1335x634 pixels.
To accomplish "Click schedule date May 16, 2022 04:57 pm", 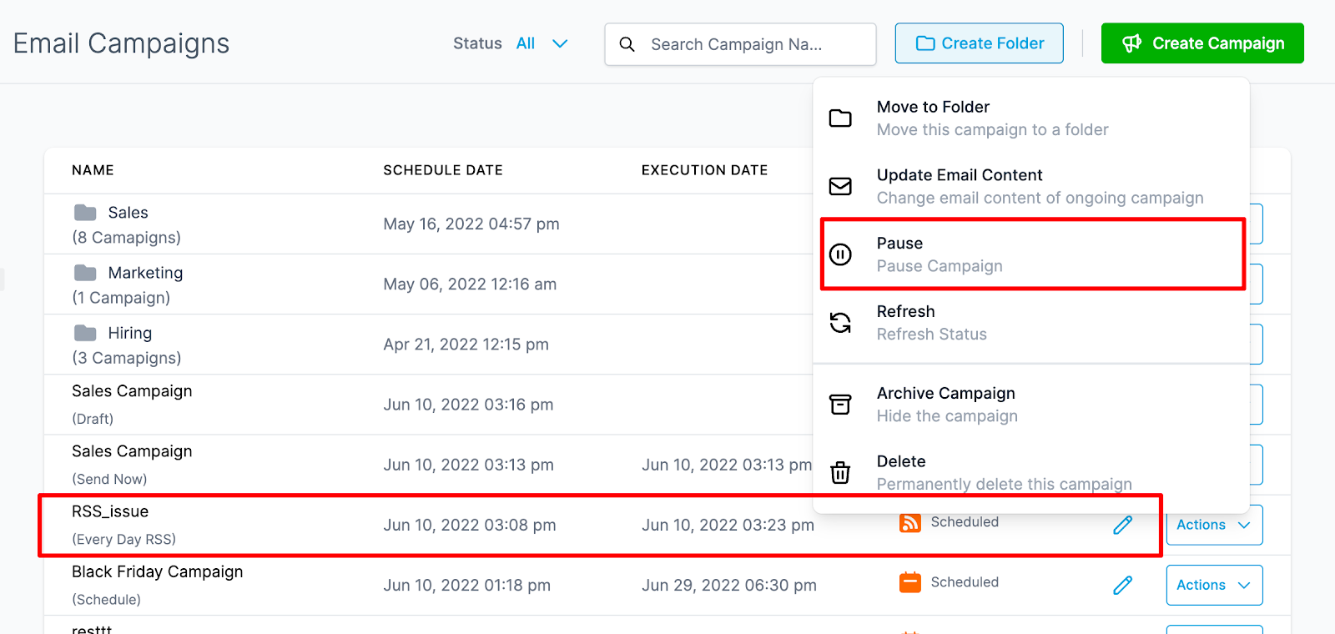I will coord(471,224).
